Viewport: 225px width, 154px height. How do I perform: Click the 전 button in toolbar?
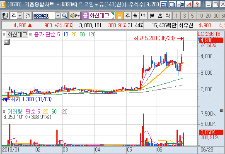[28, 16]
